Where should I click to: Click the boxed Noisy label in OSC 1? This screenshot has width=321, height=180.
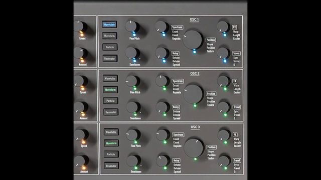pos(175,53)
